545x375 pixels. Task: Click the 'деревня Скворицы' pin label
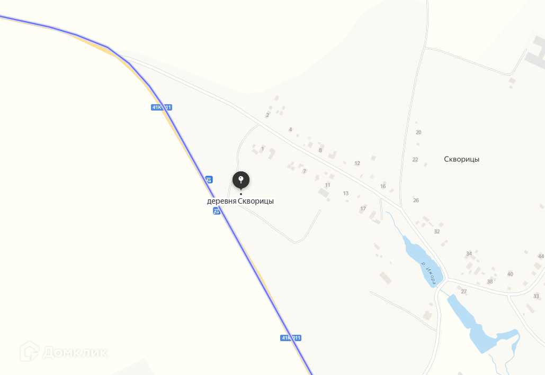point(240,201)
